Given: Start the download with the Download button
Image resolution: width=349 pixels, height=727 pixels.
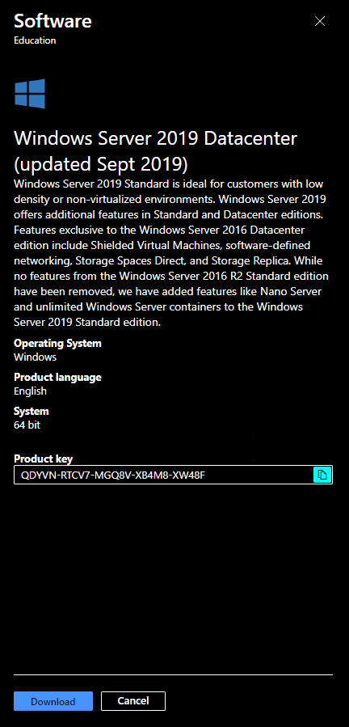Looking at the screenshot, I should click(53, 701).
